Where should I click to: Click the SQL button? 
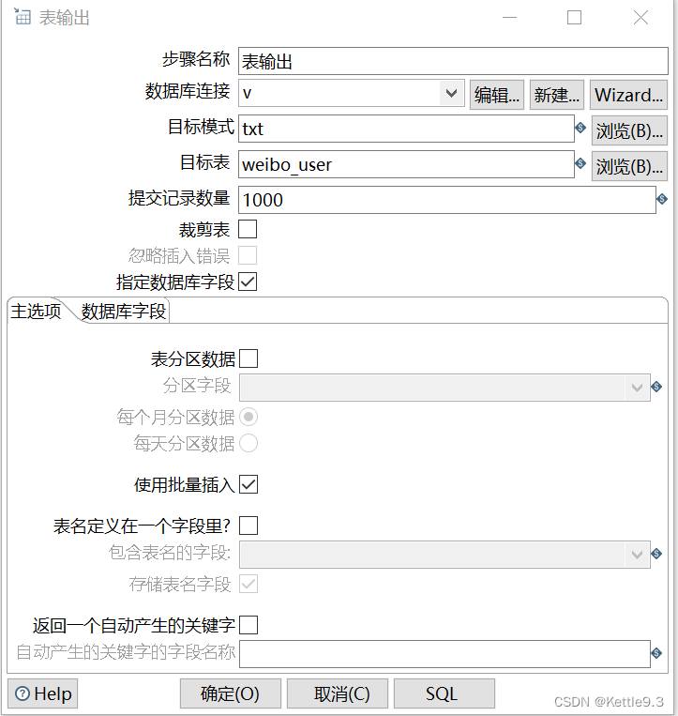pyautogui.click(x=444, y=693)
